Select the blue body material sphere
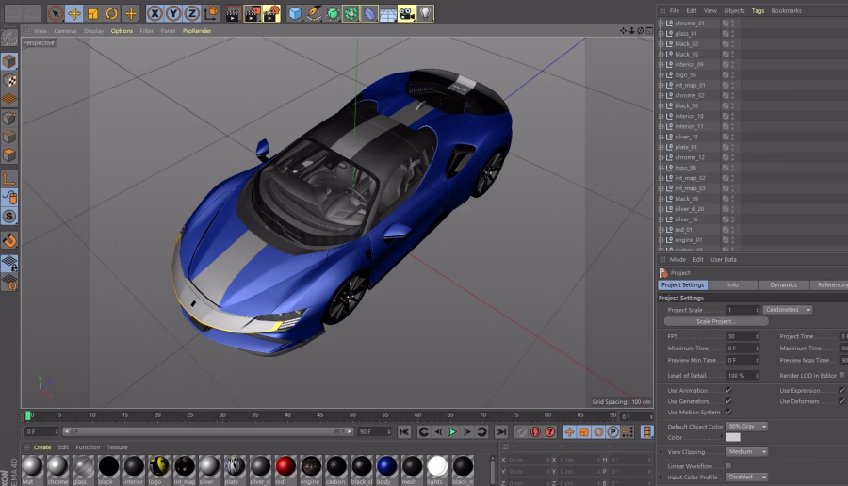 pos(386,466)
